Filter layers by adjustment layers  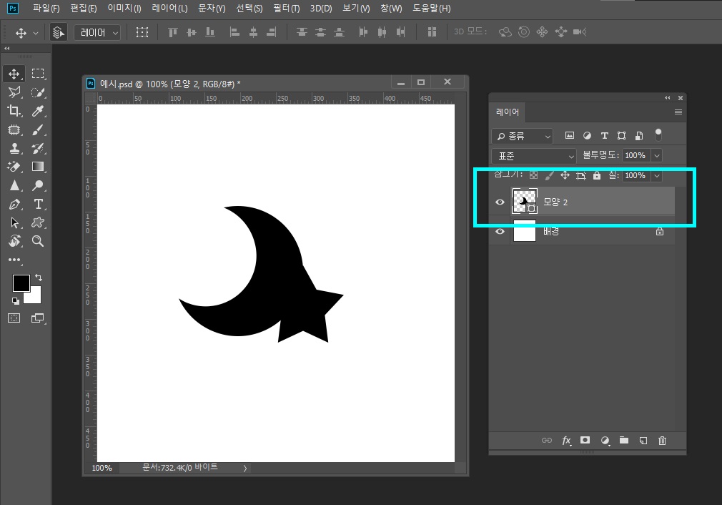[x=587, y=135]
